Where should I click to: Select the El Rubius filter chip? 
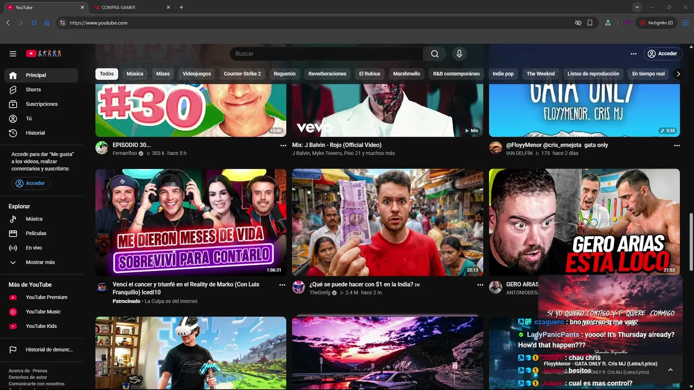coord(370,74)
